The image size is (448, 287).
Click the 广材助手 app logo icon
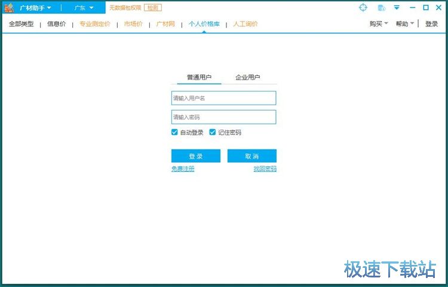coord(9,8)
